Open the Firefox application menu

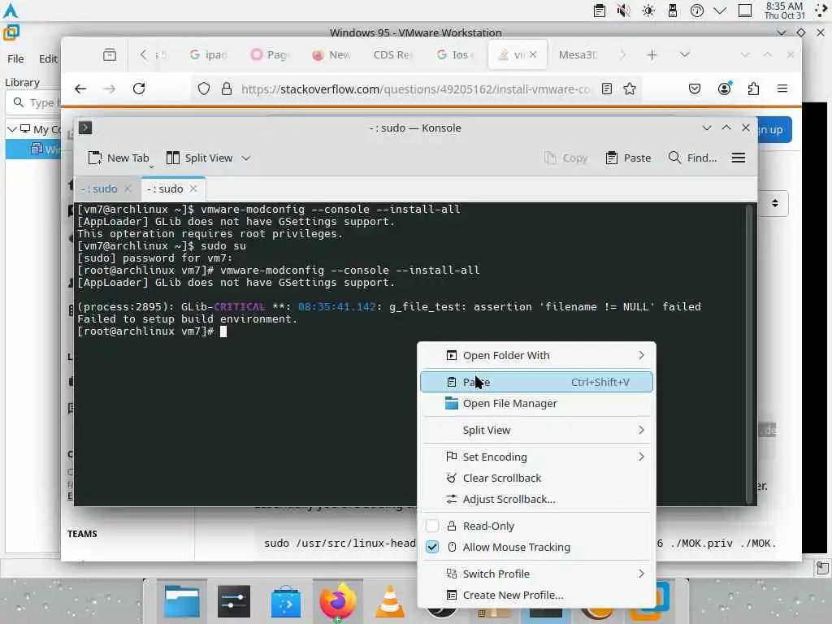coord(782,89)
